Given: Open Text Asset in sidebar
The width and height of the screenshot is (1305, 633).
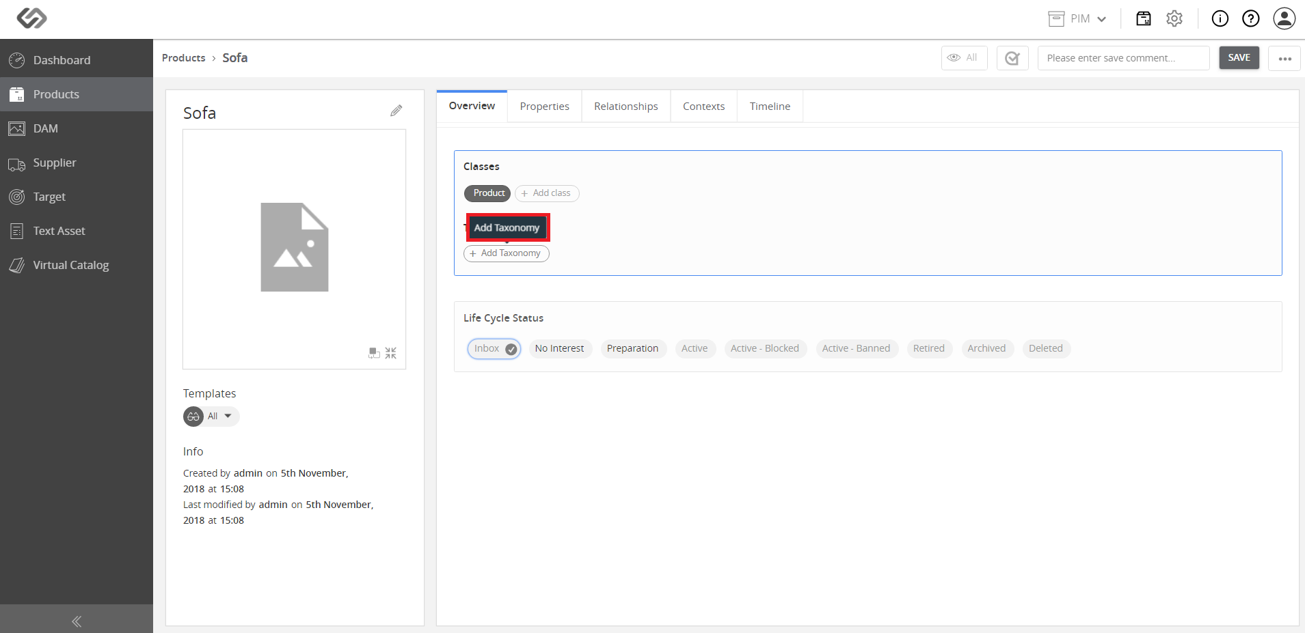Looking at the screenshot, I should pos(77,231).
